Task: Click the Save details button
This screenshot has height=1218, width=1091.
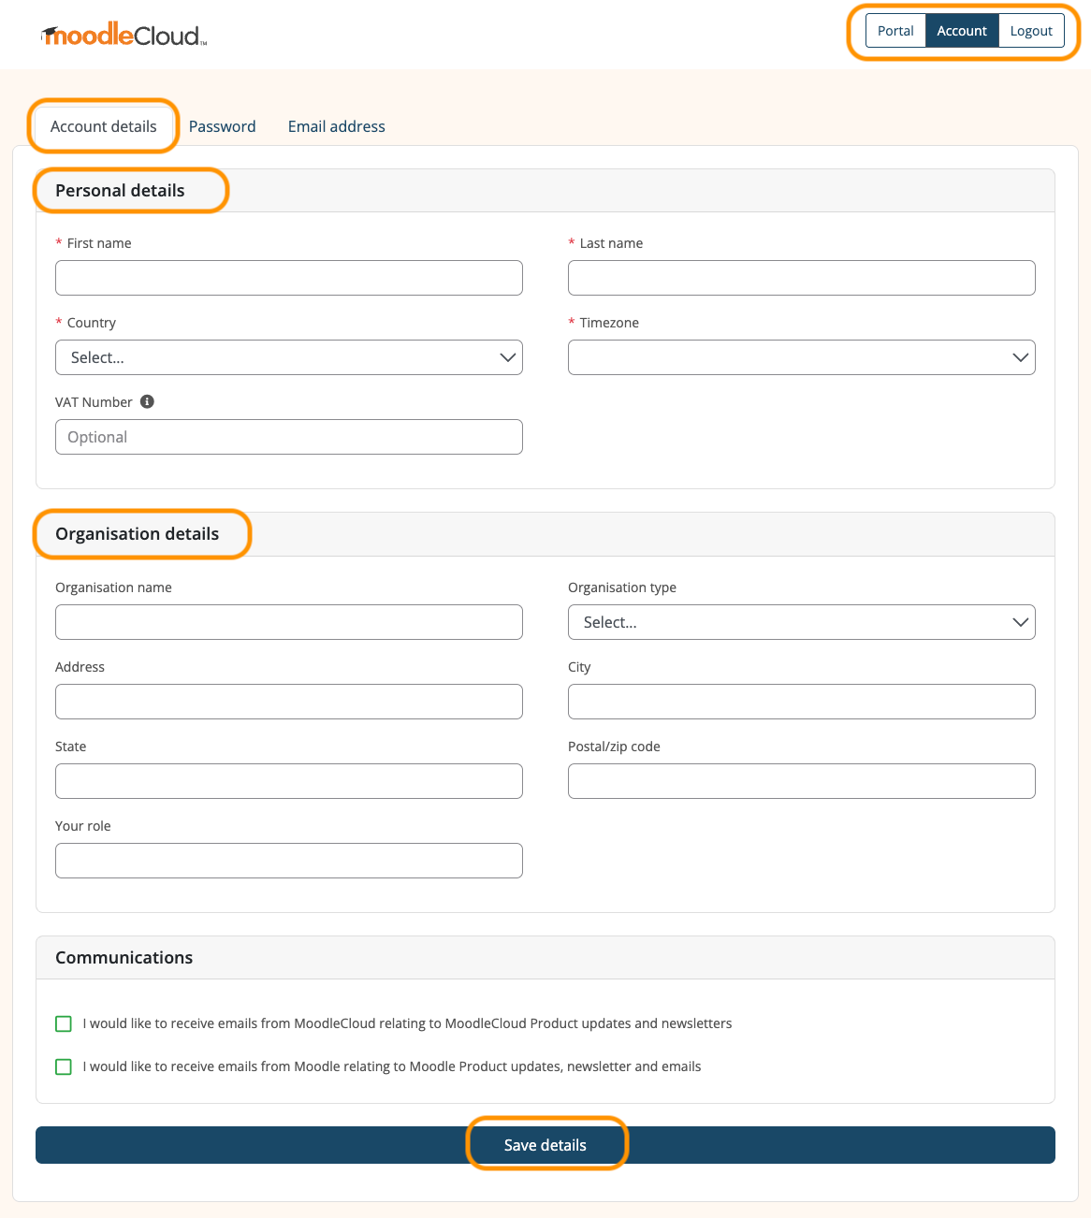Action: point(545,1144)
